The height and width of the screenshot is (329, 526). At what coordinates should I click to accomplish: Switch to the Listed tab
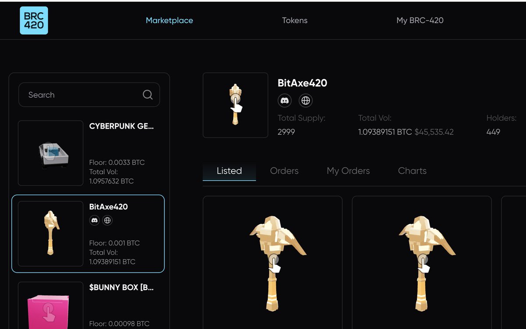point(229,171)
